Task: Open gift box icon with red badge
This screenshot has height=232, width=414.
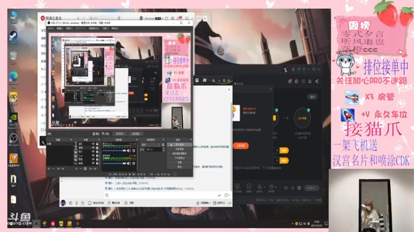Action: (290, 81)
